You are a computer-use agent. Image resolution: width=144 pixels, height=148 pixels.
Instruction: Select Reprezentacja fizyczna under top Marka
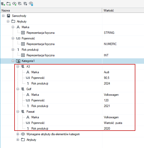[41, 33]
